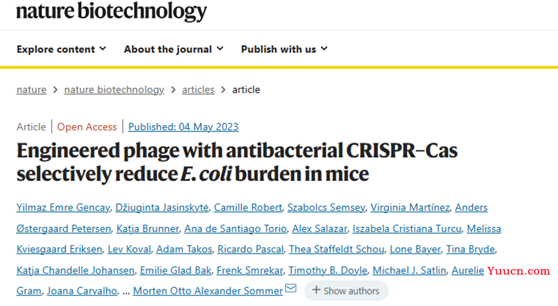The height and width of the screenshot is (306, 558).
Task: Select Morten Otto Alexander Sommer author link
Action: coord(208,291)
